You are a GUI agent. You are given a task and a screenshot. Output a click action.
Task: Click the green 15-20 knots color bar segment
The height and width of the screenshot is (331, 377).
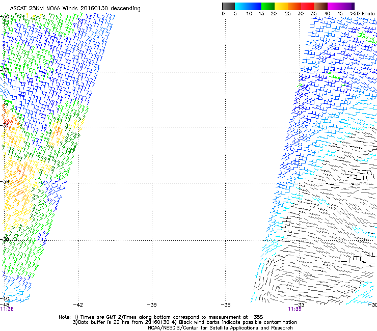tap(268, 6)
